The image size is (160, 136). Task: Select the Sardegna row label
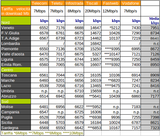[16, 128]
